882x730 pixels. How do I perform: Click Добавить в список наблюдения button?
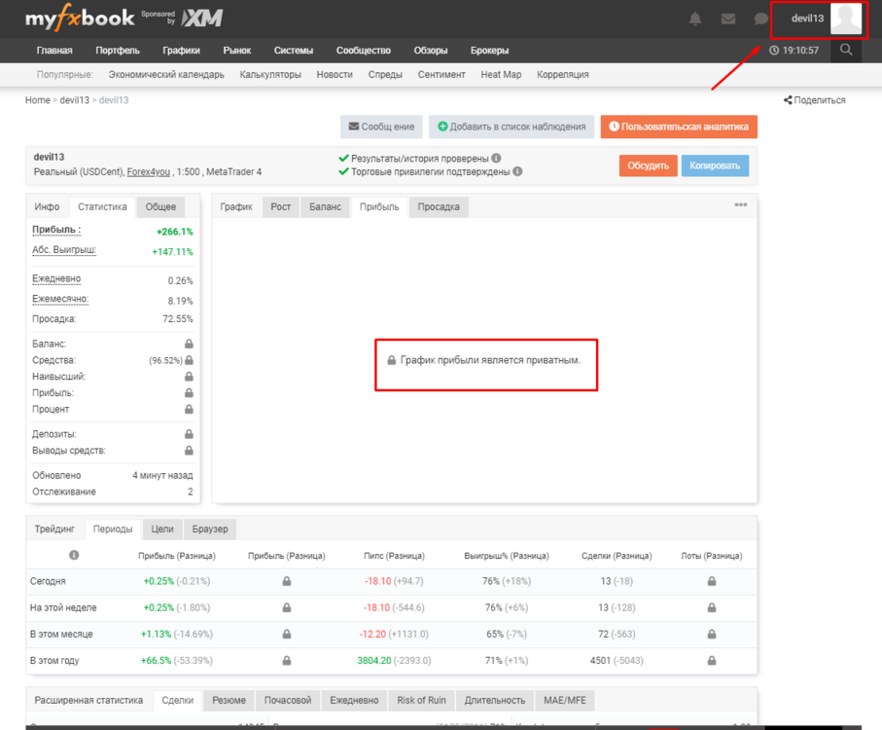click(512, 127)
